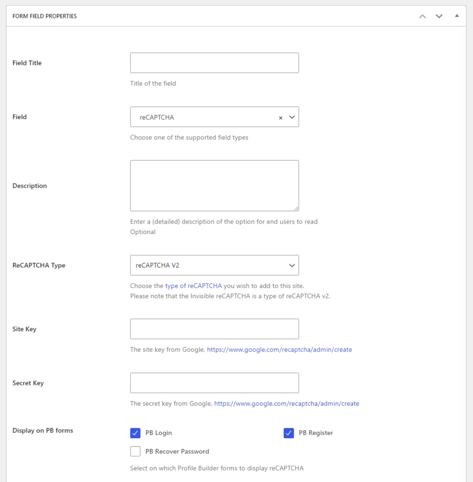The width and height of the screenshot is (473, 482).
Task: Collapse the Form Field Properties panel
Action: [457, 16]
